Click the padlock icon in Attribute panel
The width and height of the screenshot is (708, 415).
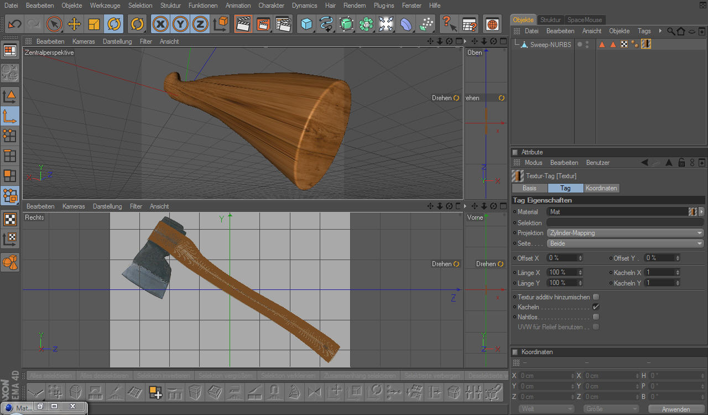(x=682, y=163)
